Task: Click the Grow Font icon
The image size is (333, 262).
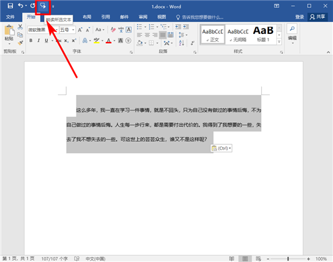Action: coord(80,30)
